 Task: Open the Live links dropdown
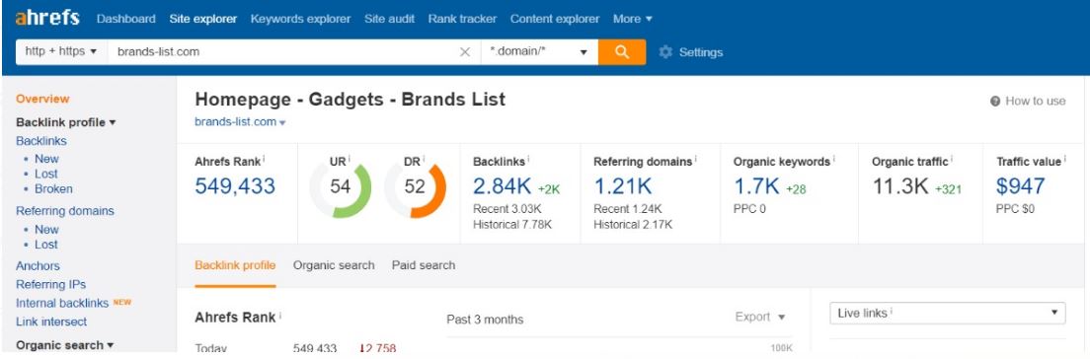(948, 314)
